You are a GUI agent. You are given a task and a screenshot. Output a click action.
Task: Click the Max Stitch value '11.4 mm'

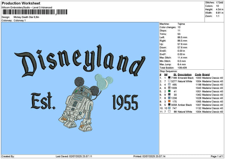tap(182, 57)
